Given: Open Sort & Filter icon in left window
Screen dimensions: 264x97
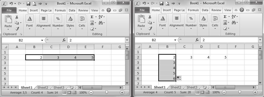Looking at the screenshot, I should (101, 17).
